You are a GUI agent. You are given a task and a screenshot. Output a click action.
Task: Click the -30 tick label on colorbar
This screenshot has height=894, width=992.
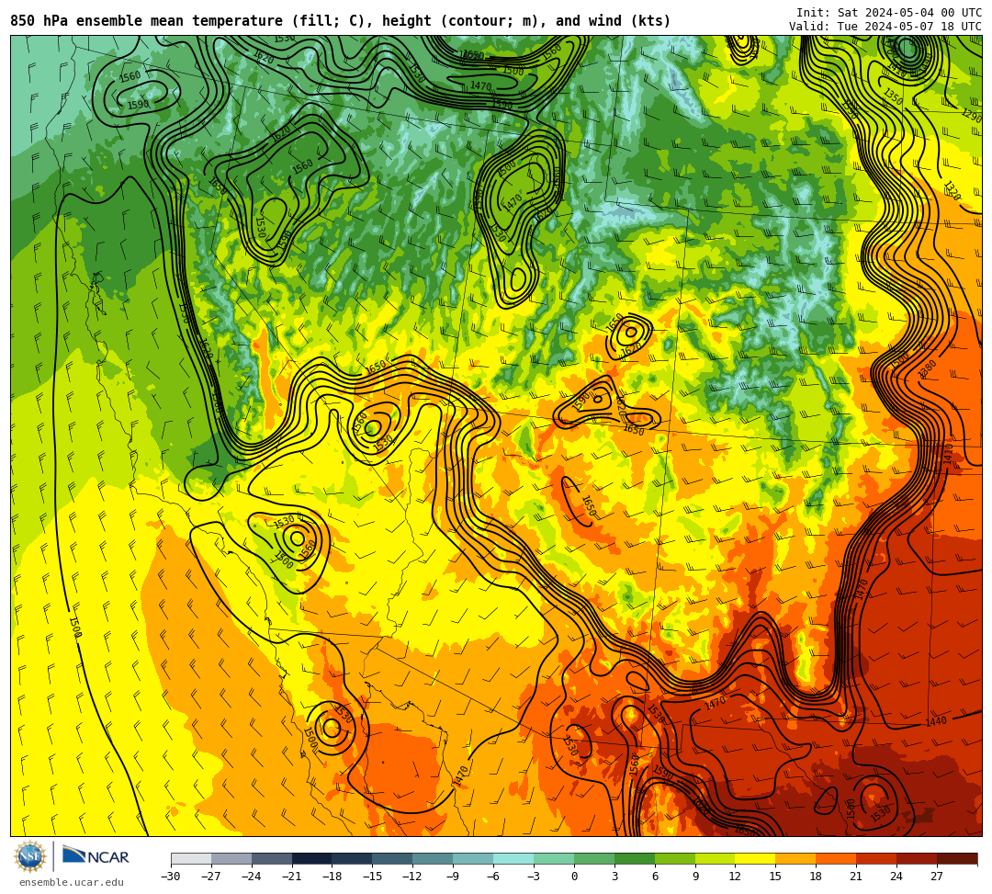coord(171,877)
